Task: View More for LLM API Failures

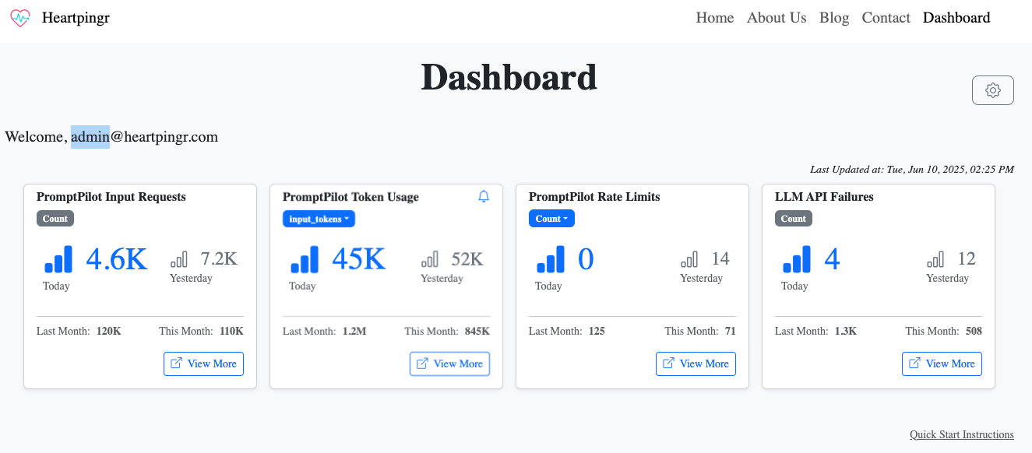Action: (942, 363)
